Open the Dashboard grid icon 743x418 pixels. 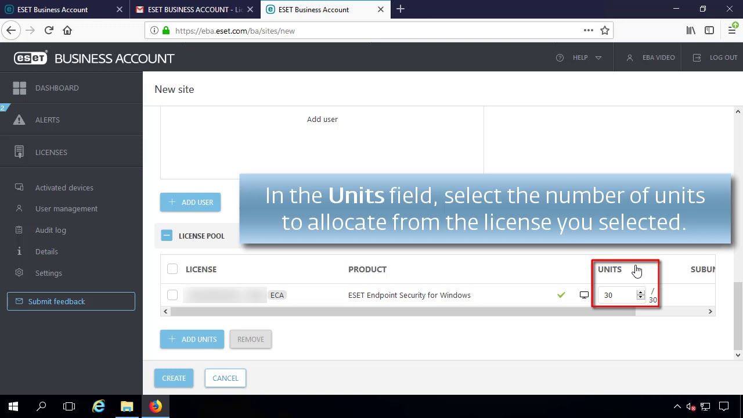click(19, 88)
